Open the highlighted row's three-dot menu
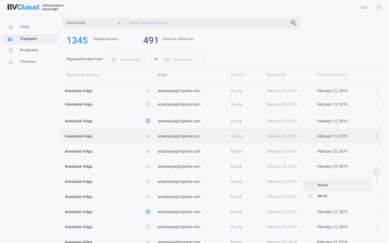Image resolution: width=389 pixels, height=243 pixels. point(377,136)
